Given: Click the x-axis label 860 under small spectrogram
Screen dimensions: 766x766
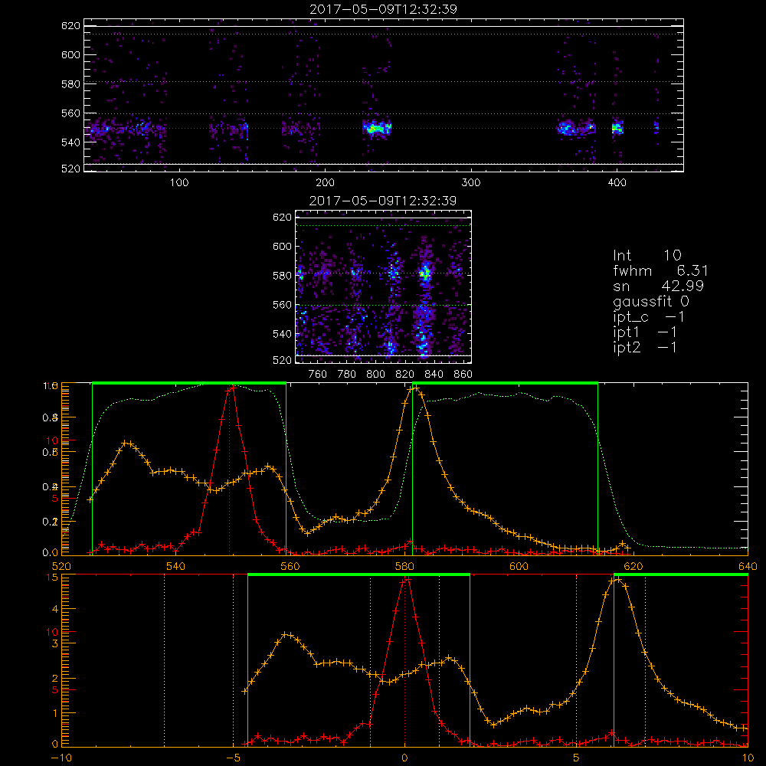Looking at the screenshot, I should [x=463, y=375].
